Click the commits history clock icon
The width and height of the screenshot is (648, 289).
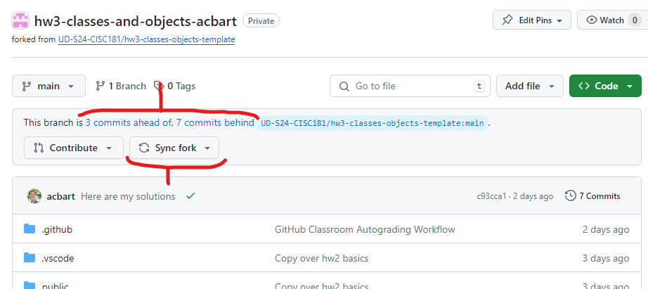(570, 195)
